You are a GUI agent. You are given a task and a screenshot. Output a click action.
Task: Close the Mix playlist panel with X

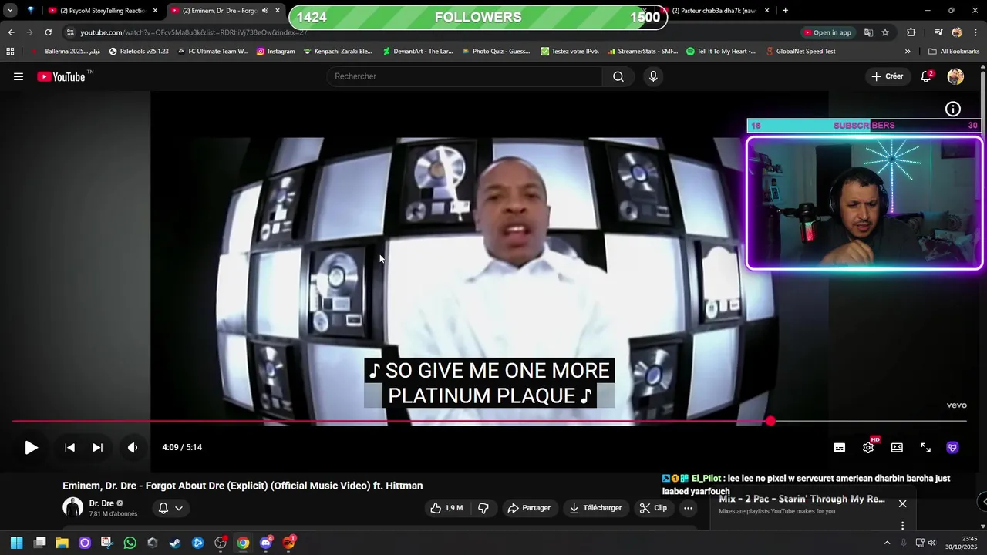(902, 503)
